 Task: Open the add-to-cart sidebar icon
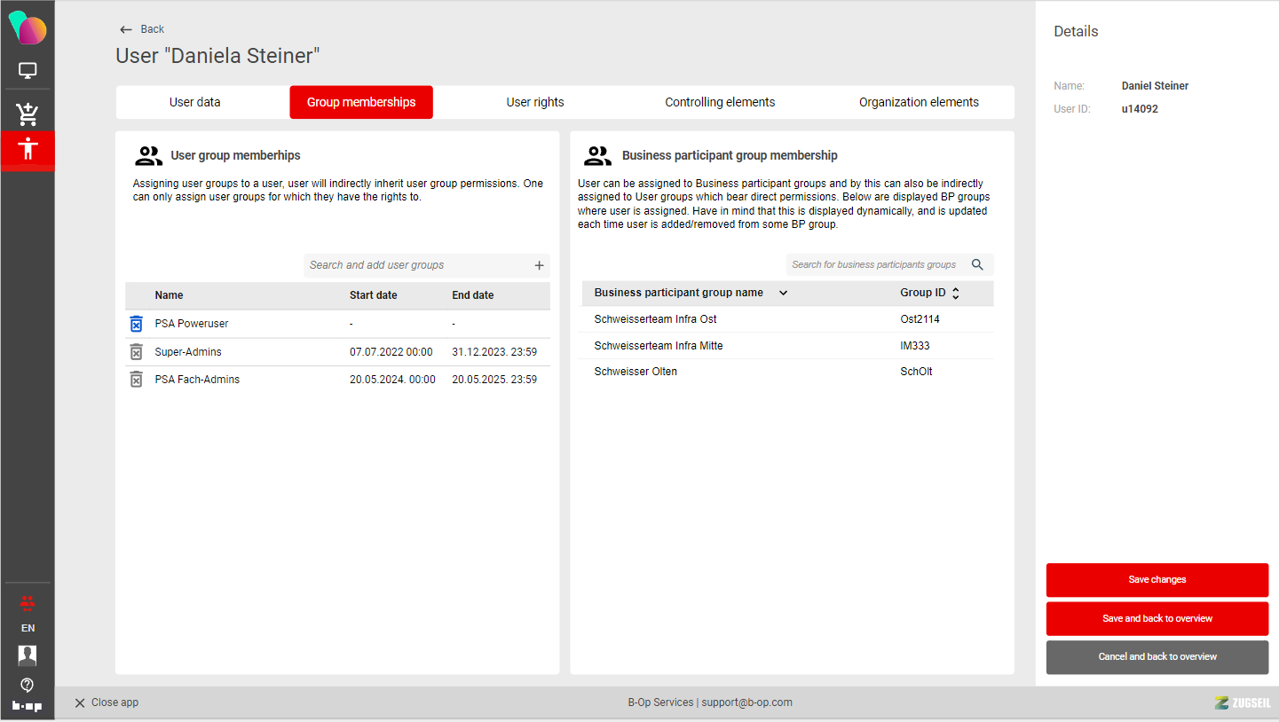tap(28, 114)
